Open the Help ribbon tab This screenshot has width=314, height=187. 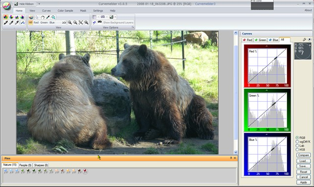tap(112, 11)
